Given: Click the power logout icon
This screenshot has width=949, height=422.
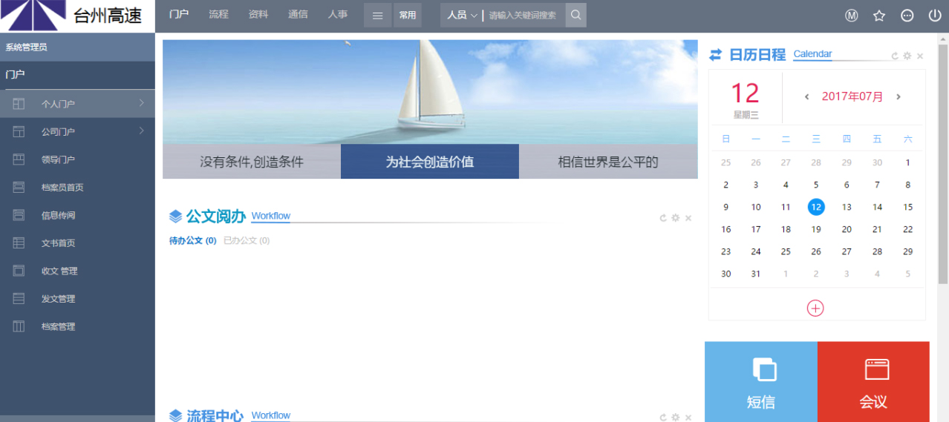Looking at the screenshot, I should pyautogui.click(x=935, y=16).
